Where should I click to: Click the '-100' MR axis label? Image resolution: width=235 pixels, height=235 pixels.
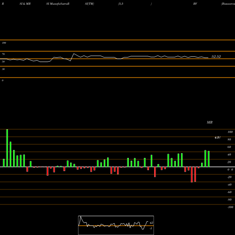coord(230,207)
